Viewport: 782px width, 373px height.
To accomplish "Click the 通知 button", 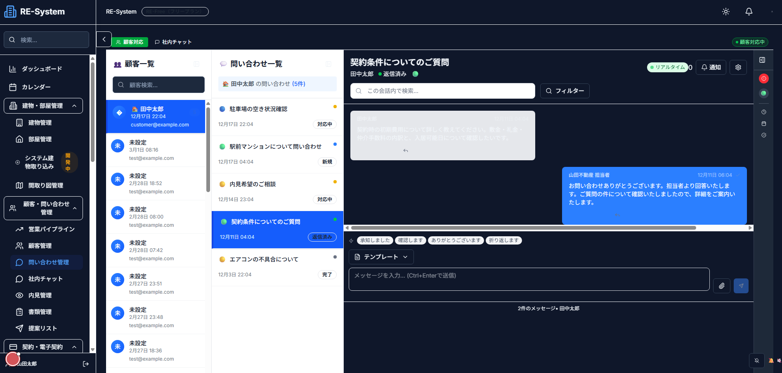I will click(711, 67).
